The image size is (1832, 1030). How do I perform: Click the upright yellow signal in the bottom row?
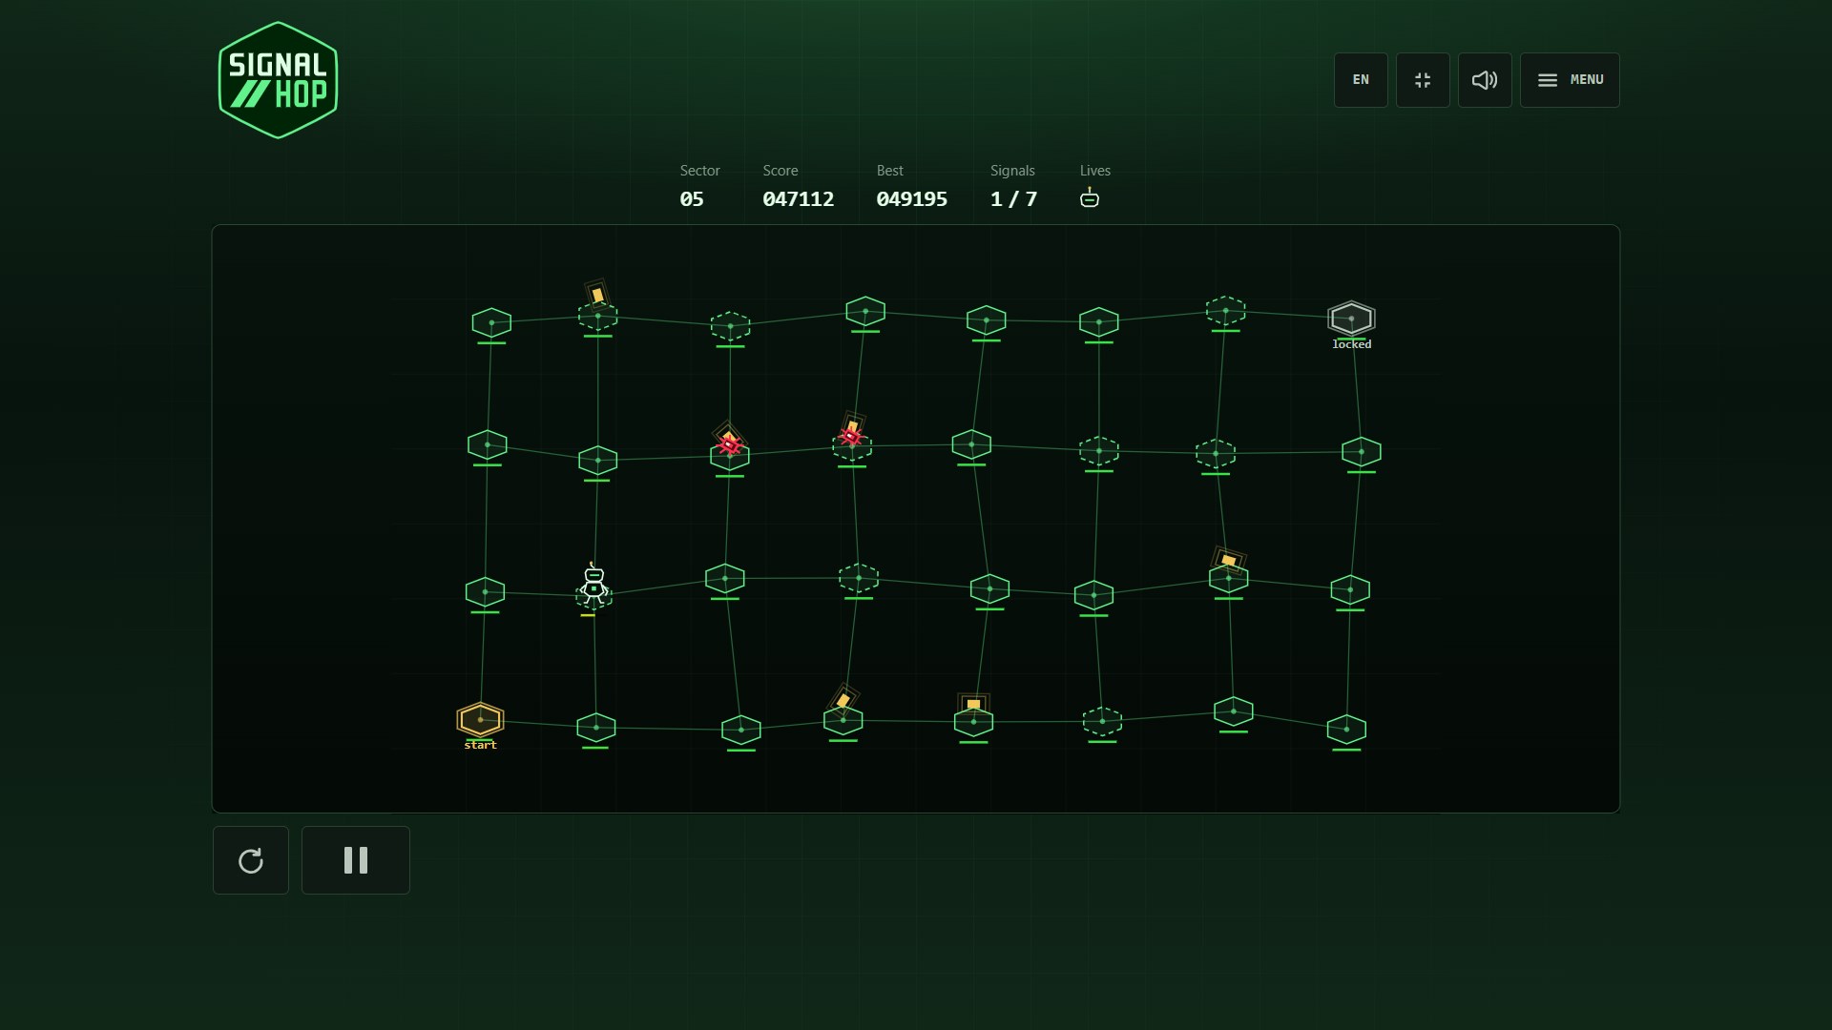tap(973, 704)
